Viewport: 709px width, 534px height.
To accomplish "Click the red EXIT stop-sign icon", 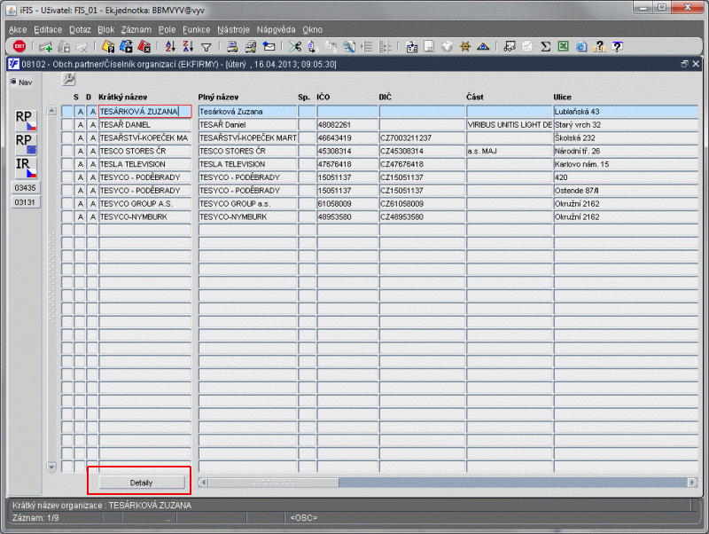I will (x=19, y=46).
